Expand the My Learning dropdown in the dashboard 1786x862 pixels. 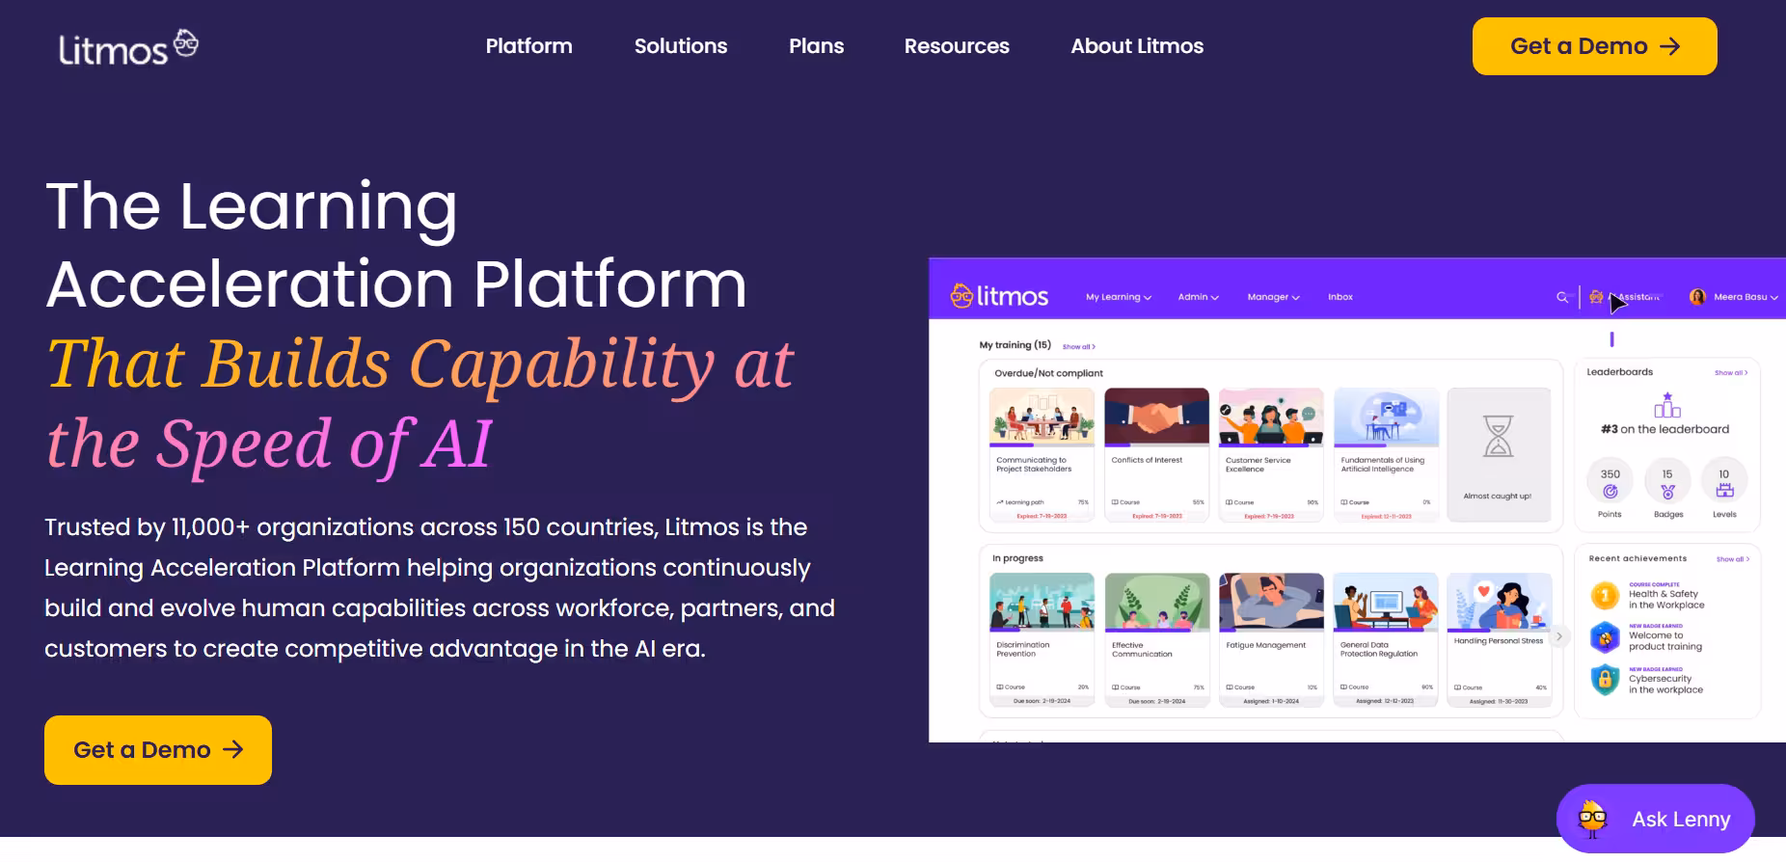(1119, 297)
